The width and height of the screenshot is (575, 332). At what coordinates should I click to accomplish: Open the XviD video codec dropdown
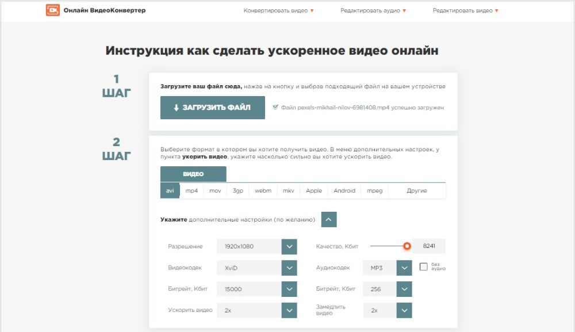(289, 268)
